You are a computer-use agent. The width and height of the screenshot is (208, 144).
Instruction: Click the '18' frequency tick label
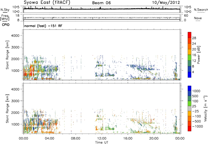pos(17,16)
